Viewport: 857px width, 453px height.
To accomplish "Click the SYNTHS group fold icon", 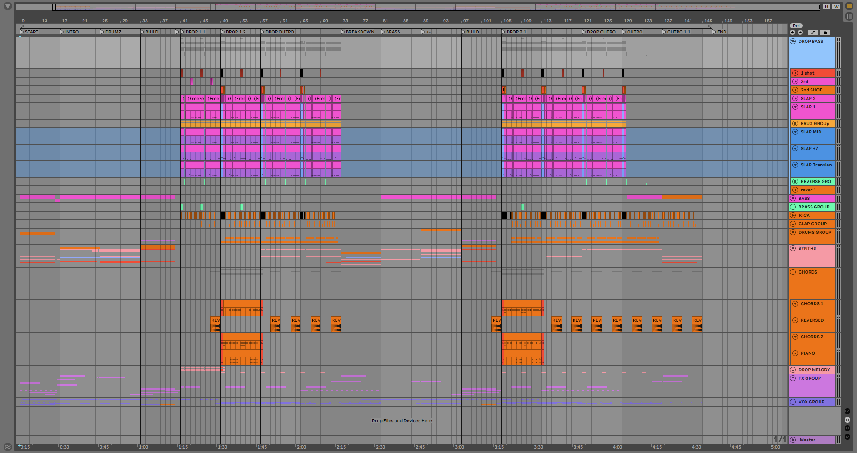I will click(793, 248).
